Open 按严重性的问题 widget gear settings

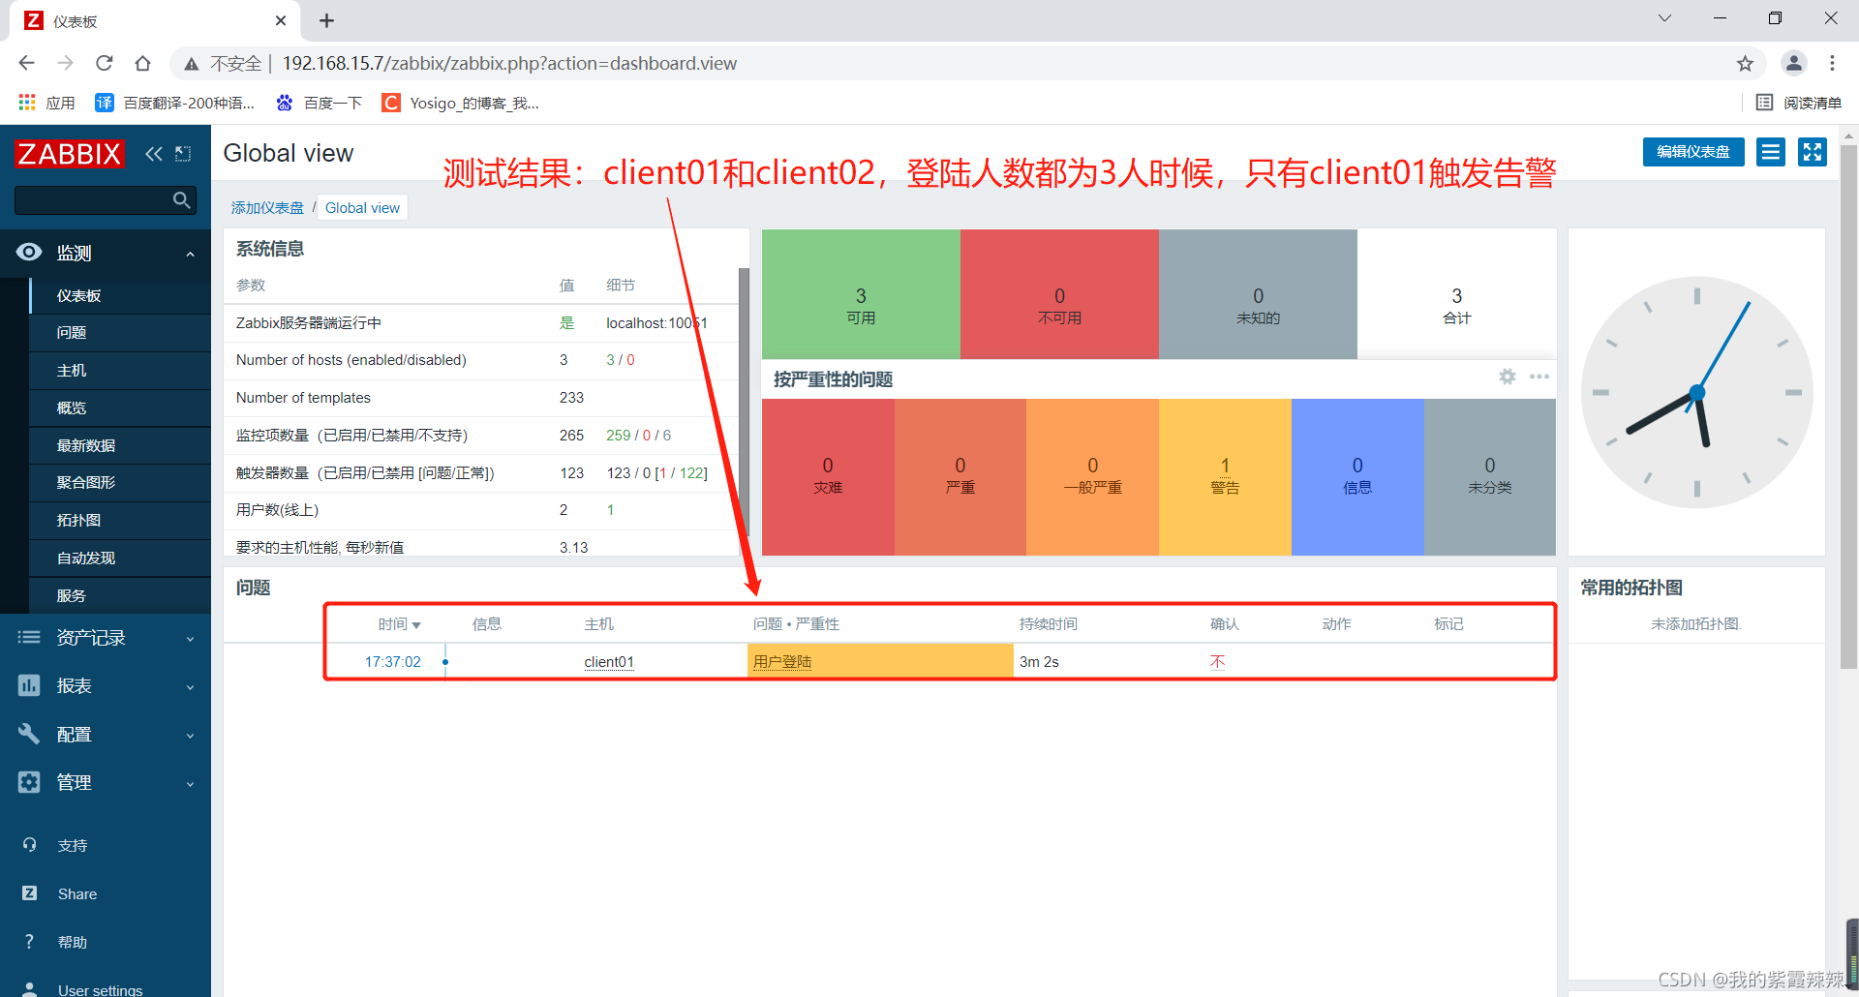[x=1508, y=377]
